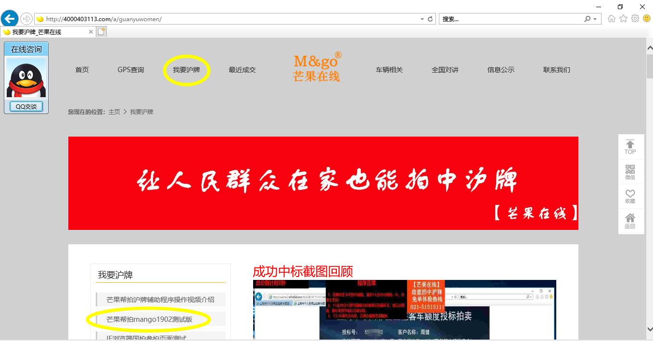
Task: Click the browser Forward arrow button
Action: point(26,19)
